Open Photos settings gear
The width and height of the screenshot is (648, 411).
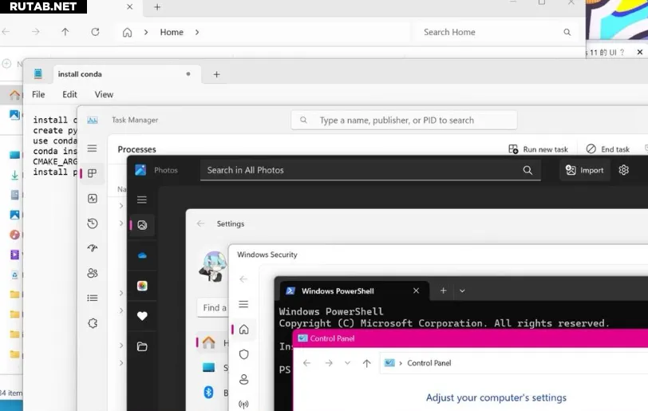(623, 170)
